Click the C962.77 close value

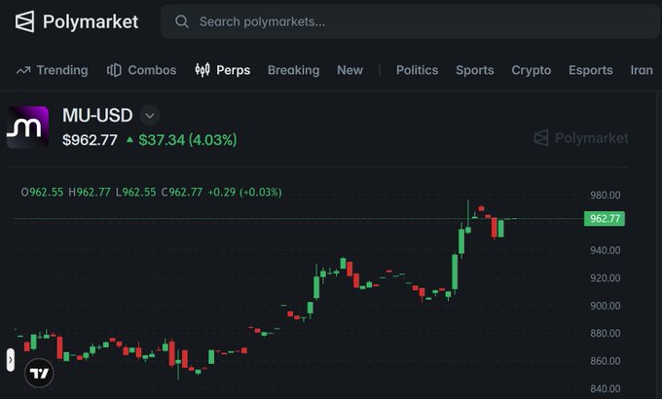coord(182,193)
